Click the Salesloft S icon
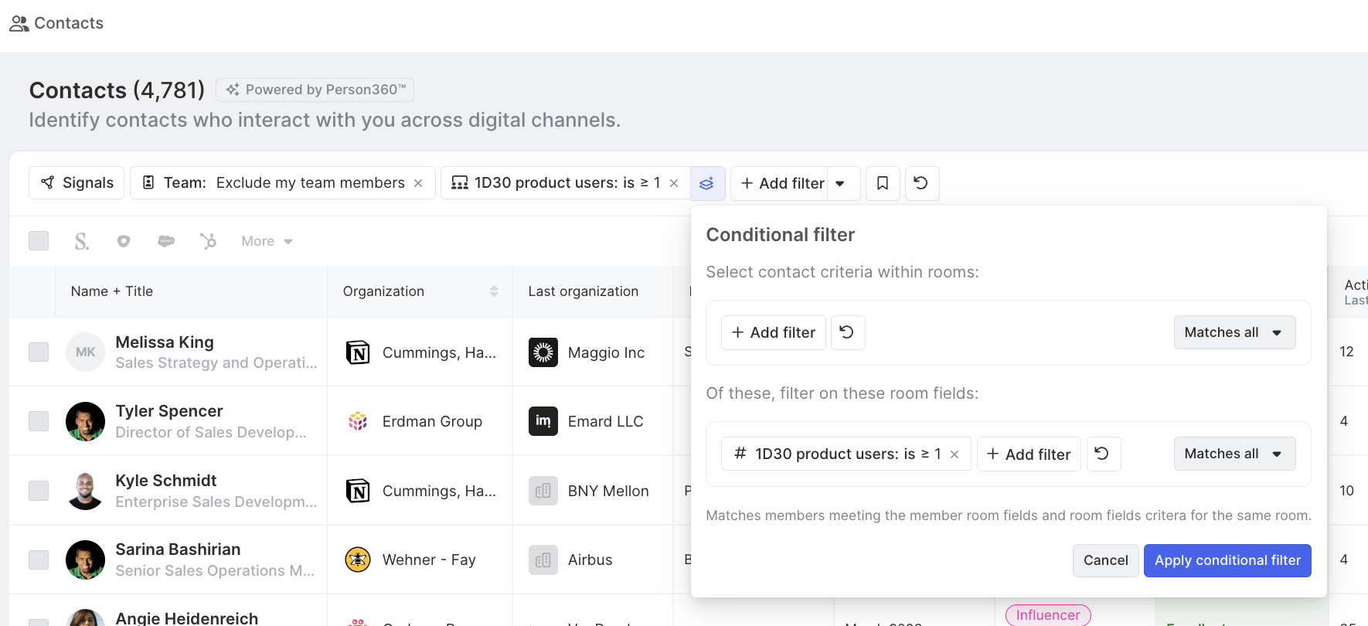This screenshot has width=1368, height=626. [81, 241]
